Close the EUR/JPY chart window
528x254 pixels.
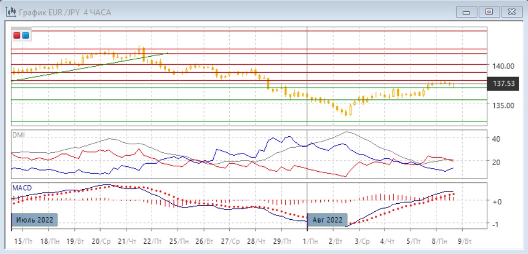click(511, 12)
